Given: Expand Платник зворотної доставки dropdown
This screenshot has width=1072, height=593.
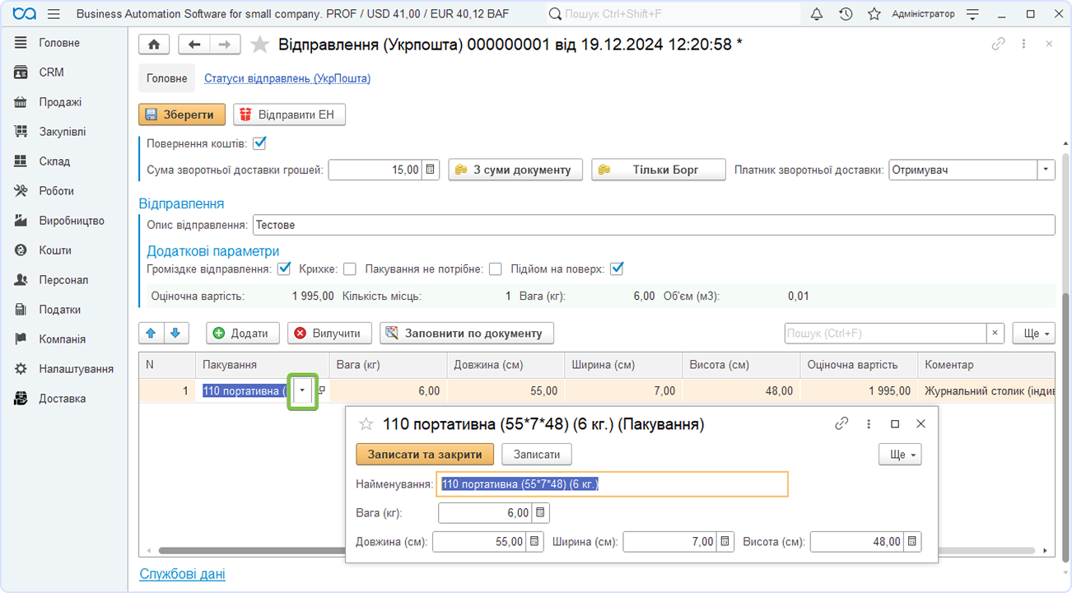Looking at the screenshot, I should pos(1046,170).
